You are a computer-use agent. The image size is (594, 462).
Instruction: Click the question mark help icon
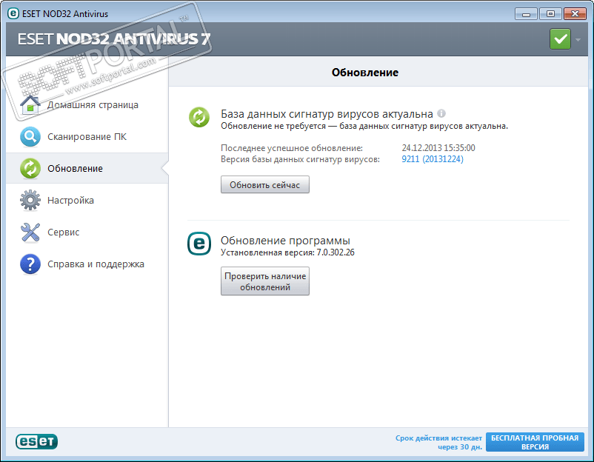point(30,264)
